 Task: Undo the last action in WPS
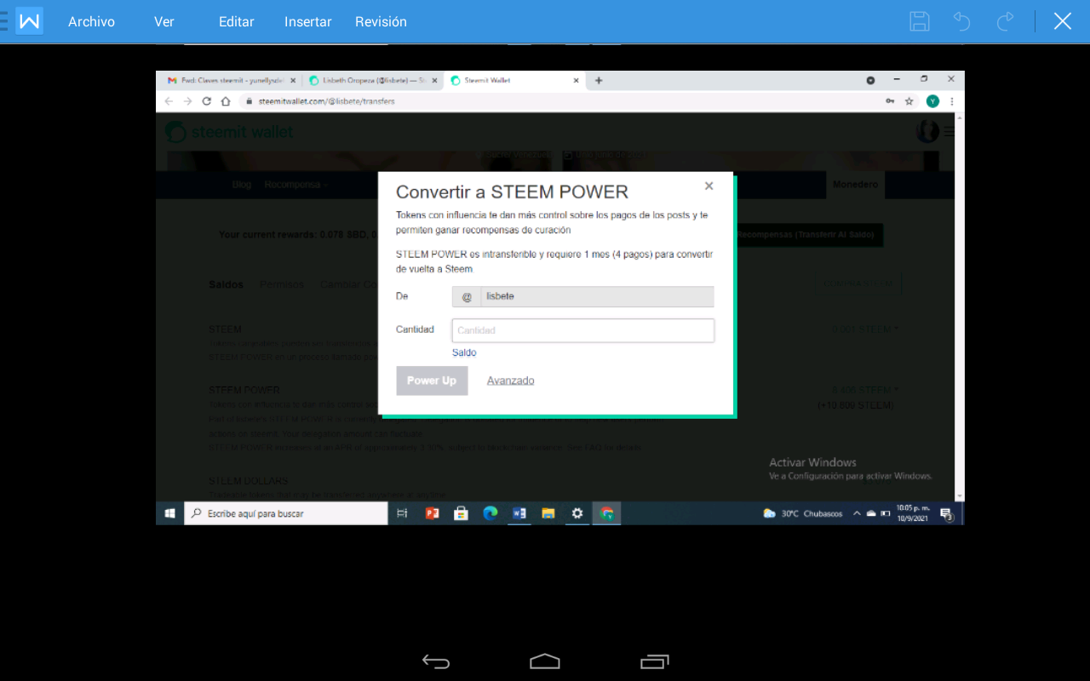tap(962, 21)
